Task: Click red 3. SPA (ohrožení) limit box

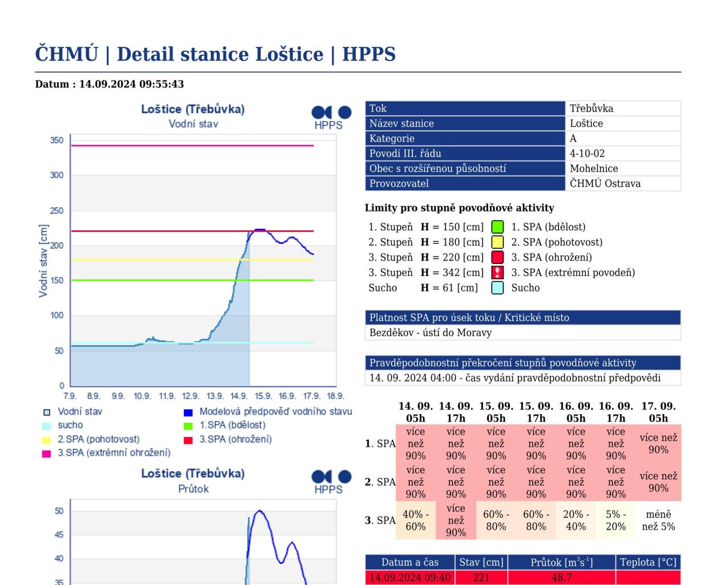Action: [x=497, y=258]
